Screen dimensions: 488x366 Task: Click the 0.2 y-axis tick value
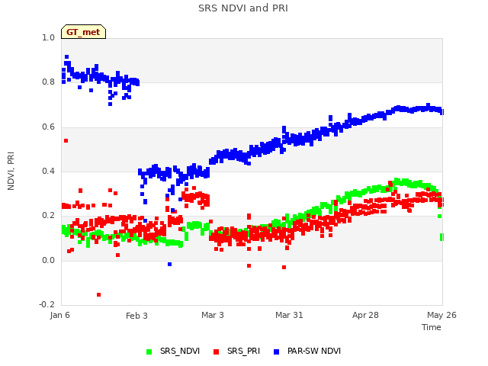48,215
